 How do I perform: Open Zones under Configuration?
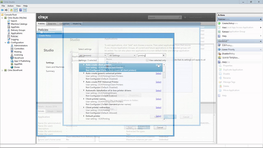point(17,67)
